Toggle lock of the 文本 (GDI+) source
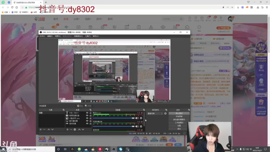Screen dimensions: 270x152 pyautogui.click(x=90, y=113)
